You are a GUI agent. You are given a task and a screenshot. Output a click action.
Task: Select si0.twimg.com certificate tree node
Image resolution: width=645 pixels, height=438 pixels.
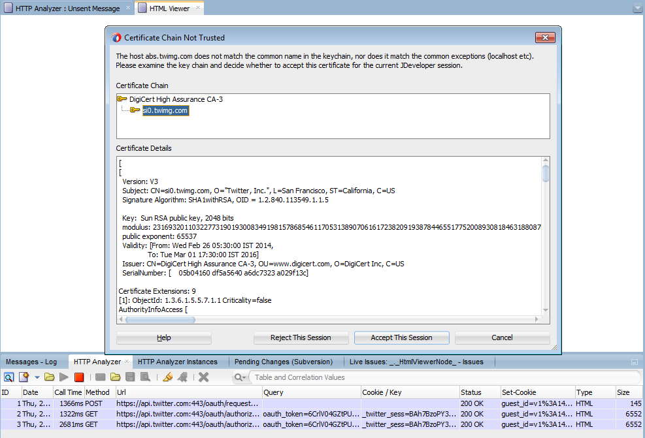(165, 110)
